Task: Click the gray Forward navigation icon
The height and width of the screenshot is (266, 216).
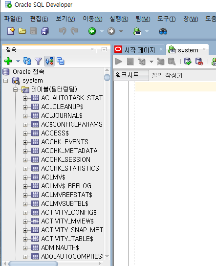Action: tap(111, 31)
